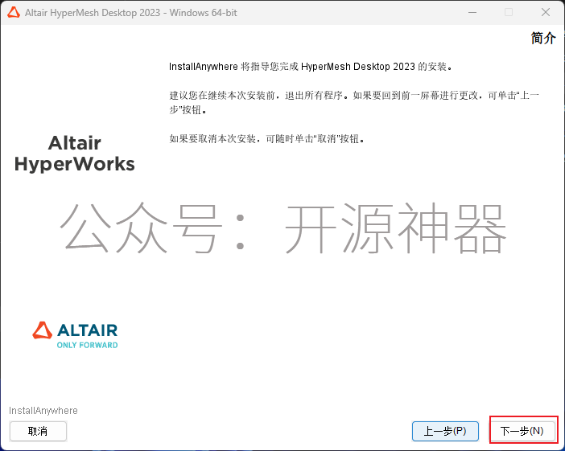The height and width of the screenshot is (451, 565).
Task: Click the InstallAnywhere label above 取消
Action: pyautogui.click(x=43, y=411)
